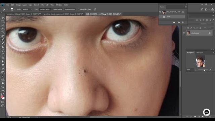215x121 pixels.
Task: Select the Spot Healing Brush tool
Action: [x=3, y=40]
